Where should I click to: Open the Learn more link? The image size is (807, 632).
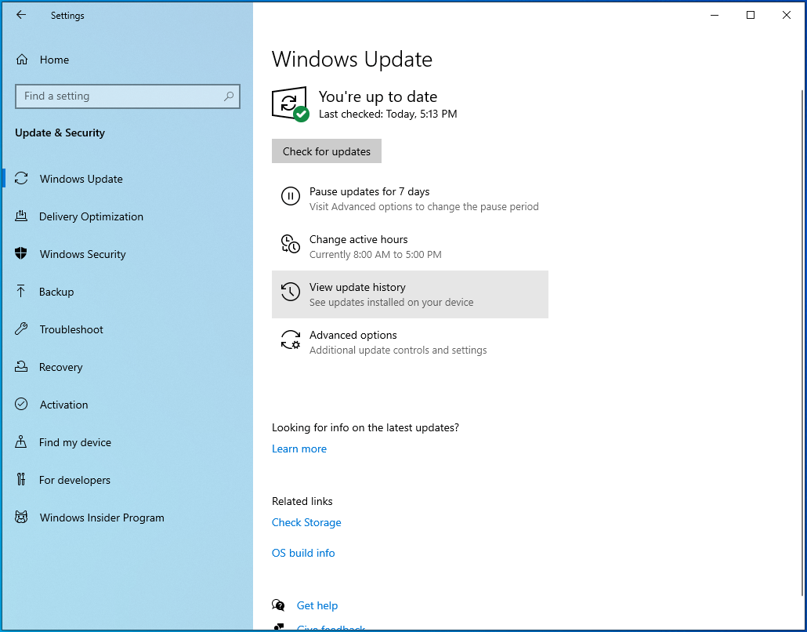(299, 449)
